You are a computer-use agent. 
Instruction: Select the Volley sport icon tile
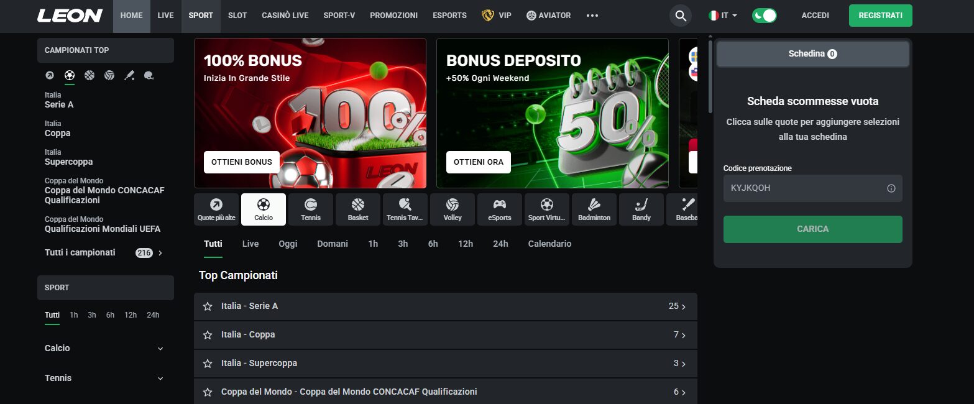(453, 209)
